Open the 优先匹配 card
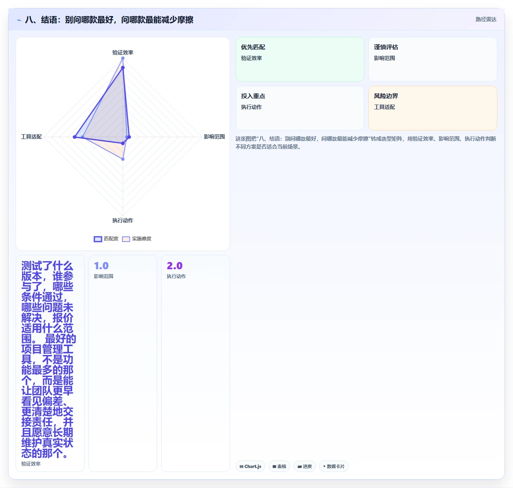The height and width of the screenshot is (488, 513). tap(300, 59)
